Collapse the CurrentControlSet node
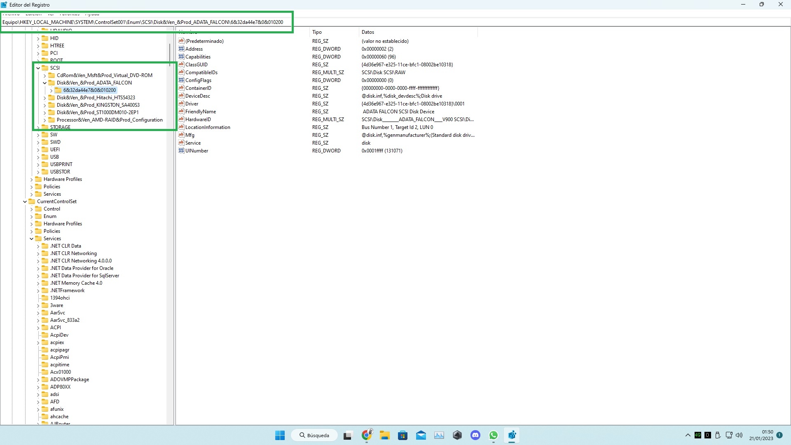 (25, 201)
